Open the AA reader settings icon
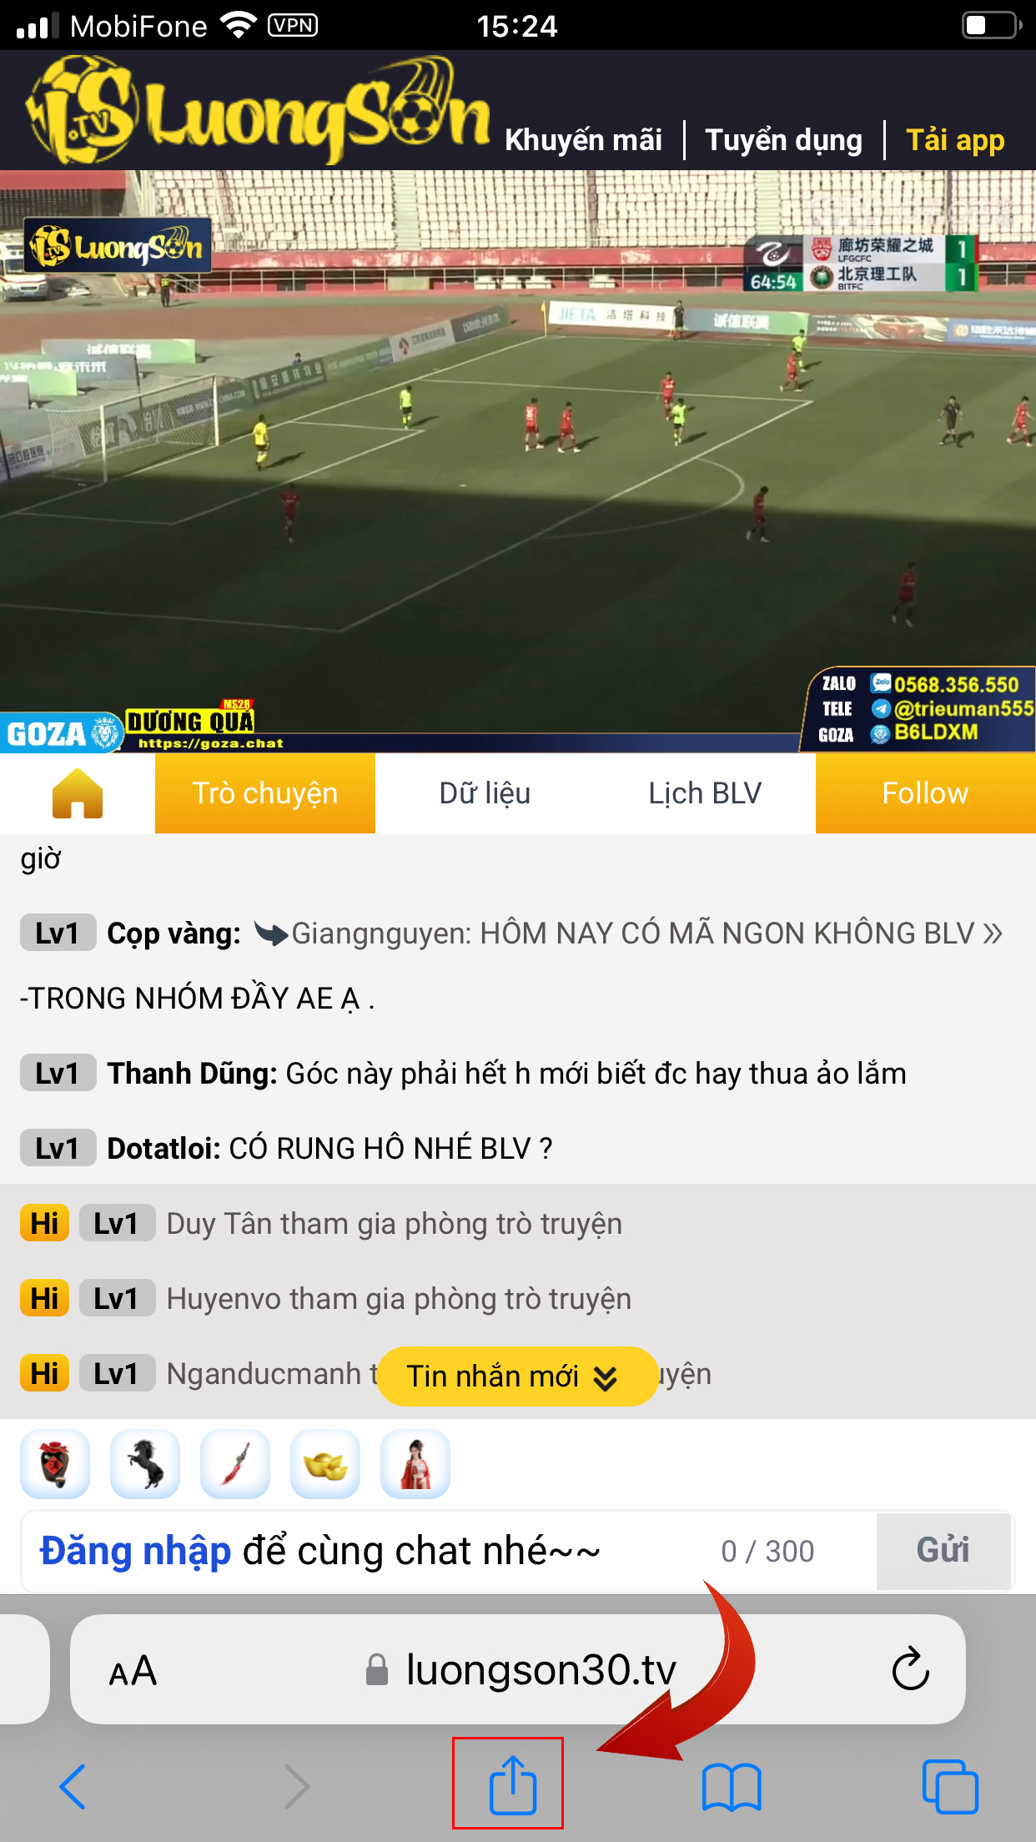Viewport: 1036px width, 1842px height. pos(133,1671)
